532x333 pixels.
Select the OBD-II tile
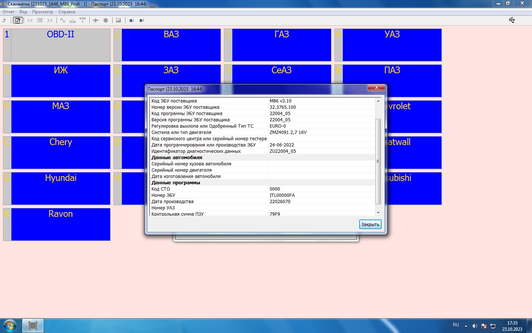(x=61, y=45)
